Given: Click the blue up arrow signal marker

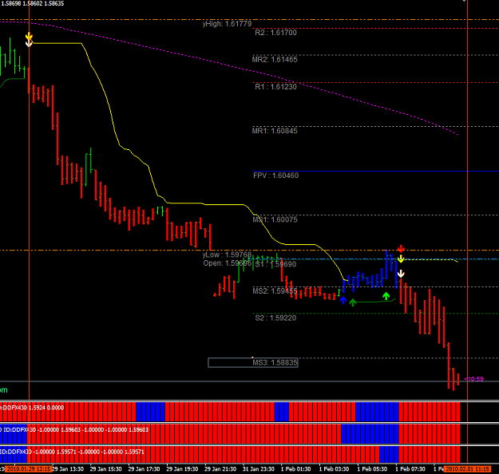Looking at the screenshot, I should (x=343, y=300).
